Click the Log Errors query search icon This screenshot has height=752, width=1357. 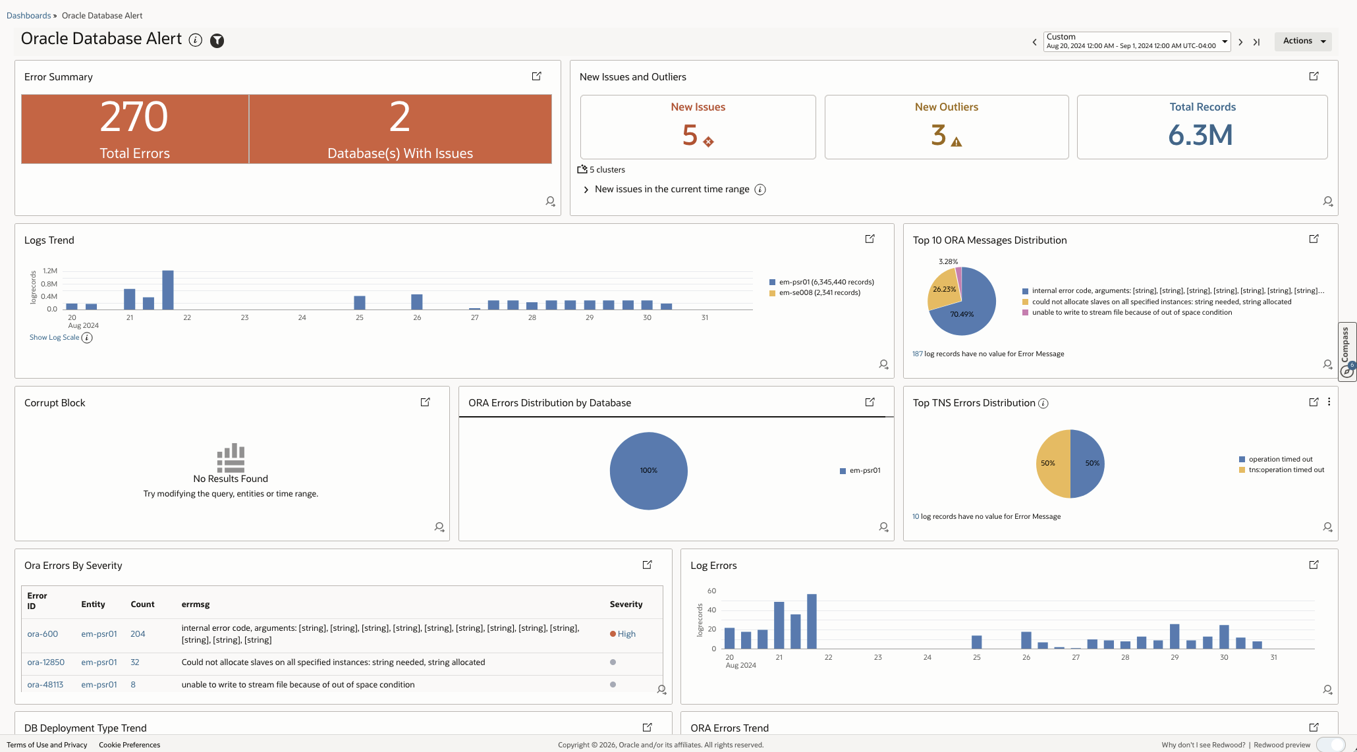tap(1327, 689)
